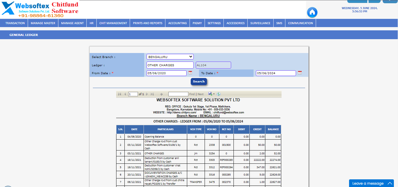Viewport: 398px width, 187px height.
Task: Go to the Home page icon
Action: pos(312,12)
